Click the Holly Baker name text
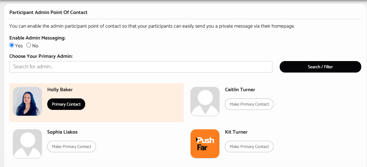This screenshot has width=367, height=167. point(60,90)
